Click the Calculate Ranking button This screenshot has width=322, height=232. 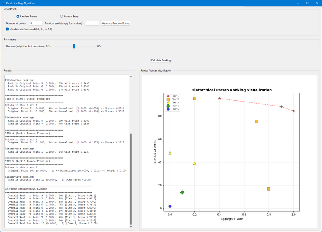point(161,60)
